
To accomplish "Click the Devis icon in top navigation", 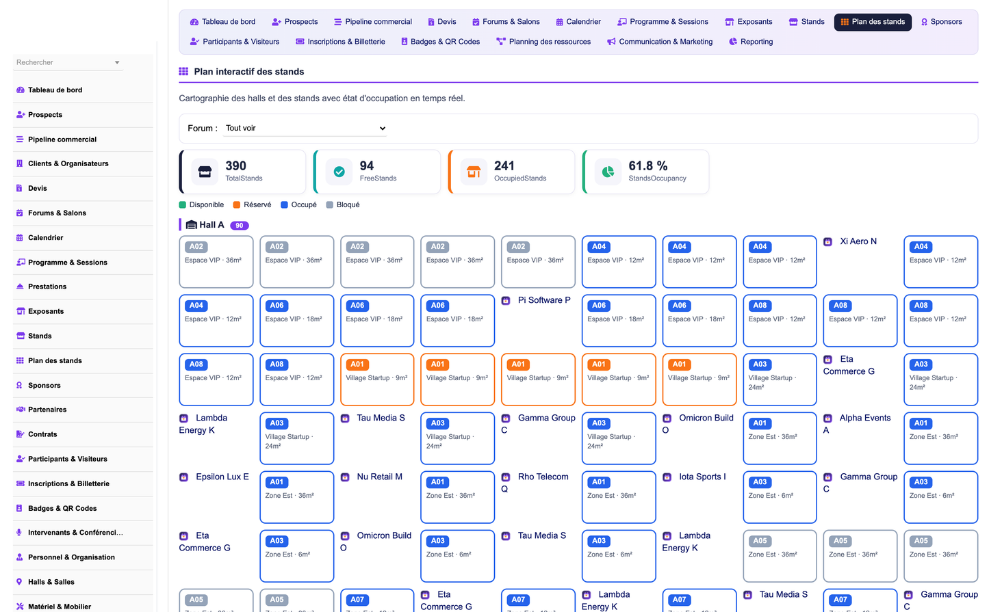I will pyautogui.click(x=431, y=22).
